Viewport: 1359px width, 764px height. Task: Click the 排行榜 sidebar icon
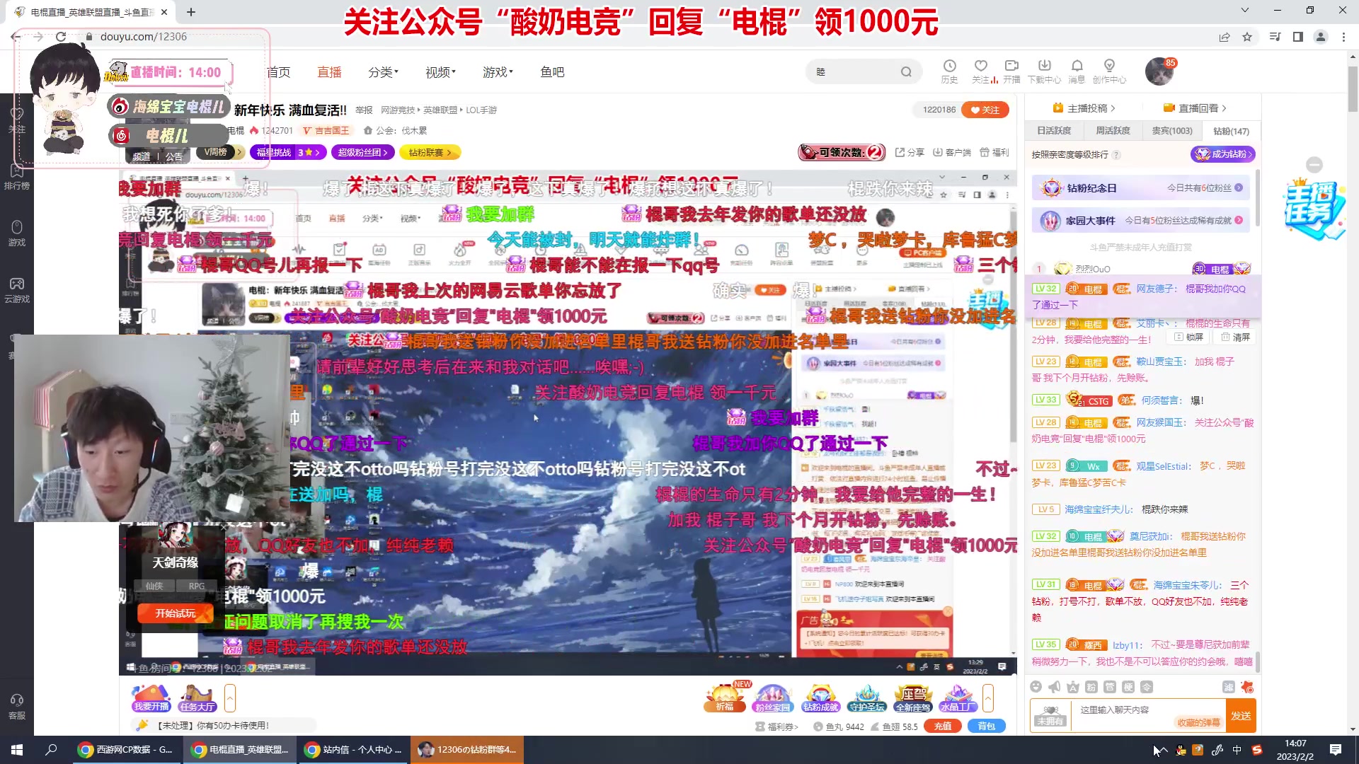tap(17, 177)
